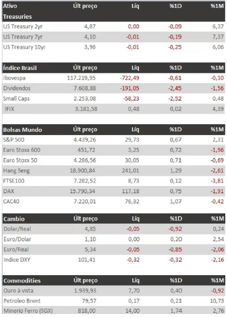This screenshot has height=318, width=227.
Task: Click the Small Caps %1D value -2,52
Action: pyautogui.click(x=175, y=99)
